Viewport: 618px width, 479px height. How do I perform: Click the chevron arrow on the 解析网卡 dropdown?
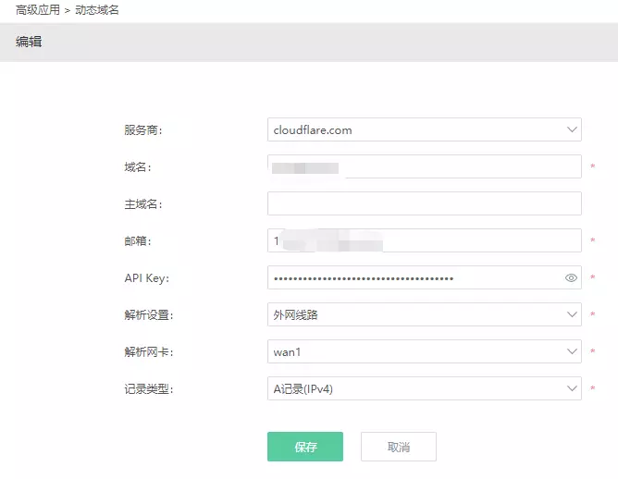point(572,351)
